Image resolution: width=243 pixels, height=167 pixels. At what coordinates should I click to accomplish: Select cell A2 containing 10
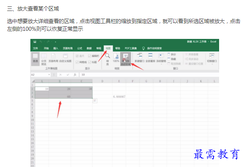[42, 89]
